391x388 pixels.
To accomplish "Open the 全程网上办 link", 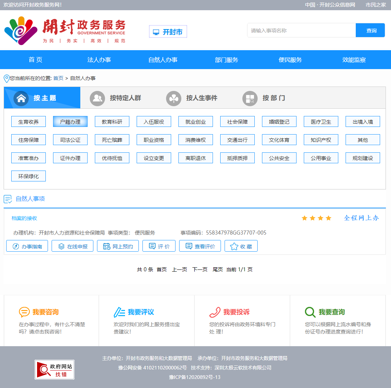I will click(361, 218).
